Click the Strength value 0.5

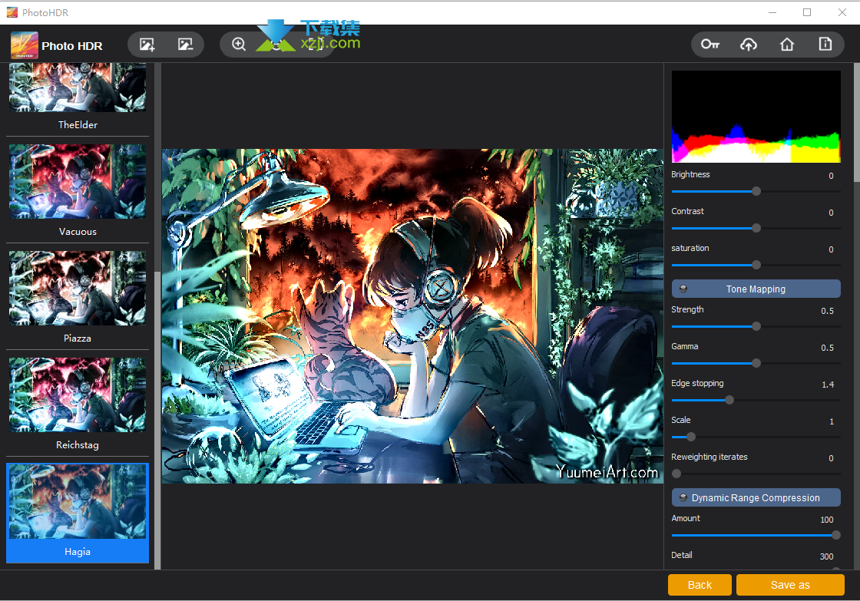click(827, 311)
